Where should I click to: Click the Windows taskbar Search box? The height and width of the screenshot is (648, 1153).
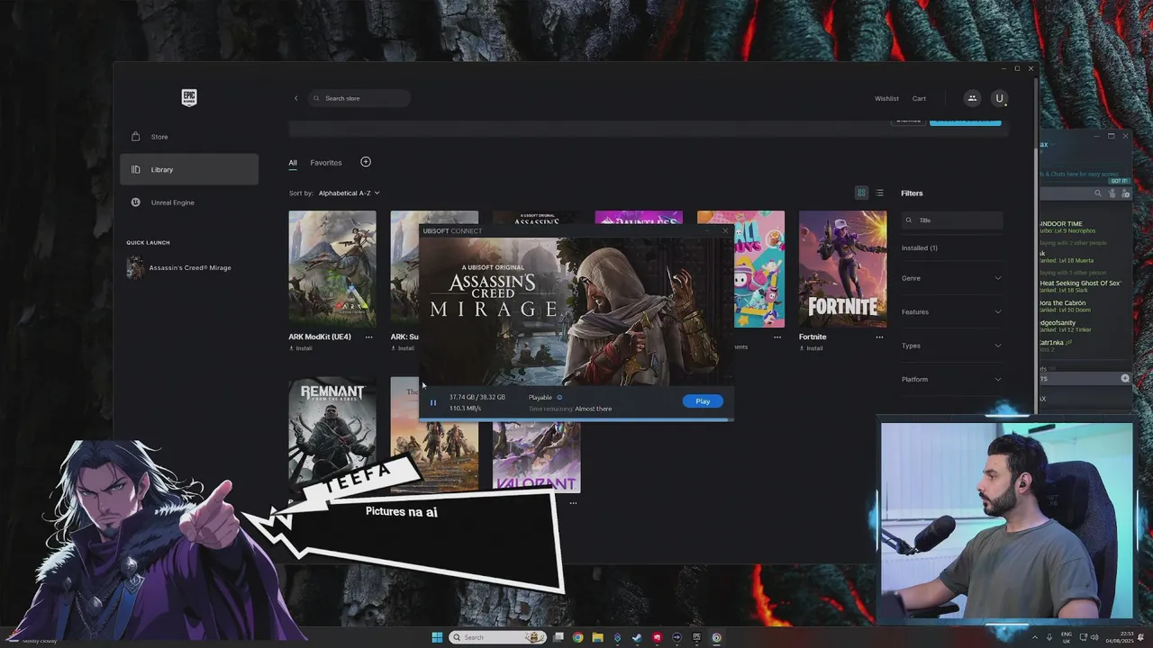tap(498, 637)
